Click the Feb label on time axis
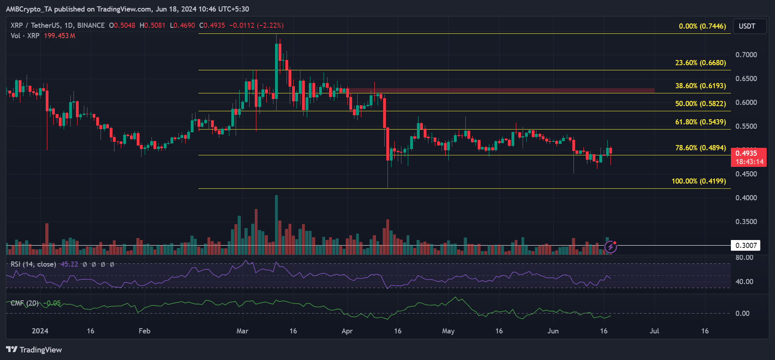 point(145,331)
